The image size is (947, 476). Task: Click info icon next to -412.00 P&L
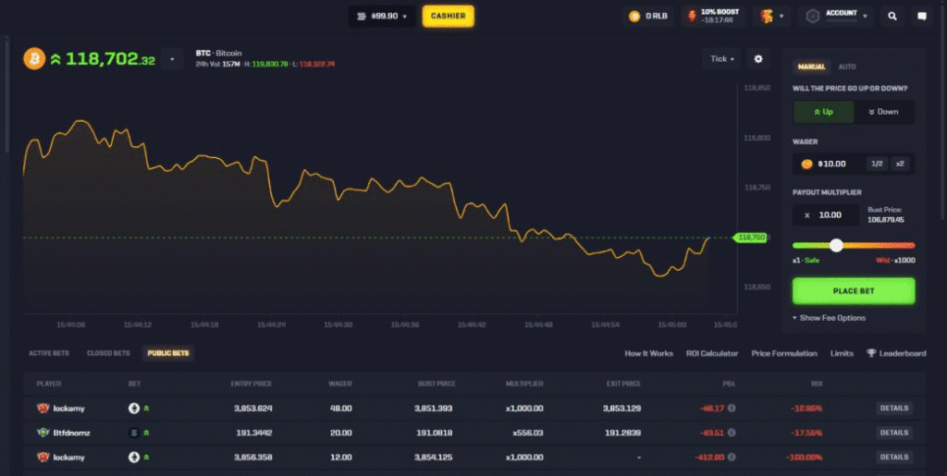pyautogui.click(x=732, y=458)
